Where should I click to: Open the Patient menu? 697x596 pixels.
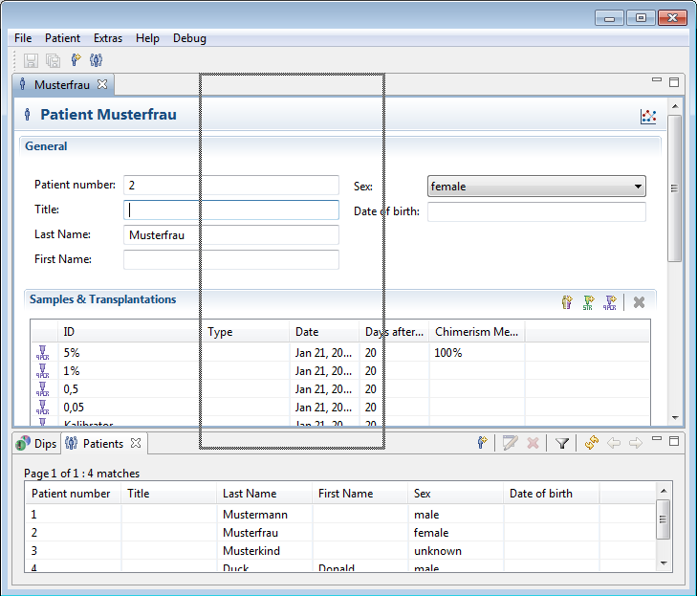[62, 38]
